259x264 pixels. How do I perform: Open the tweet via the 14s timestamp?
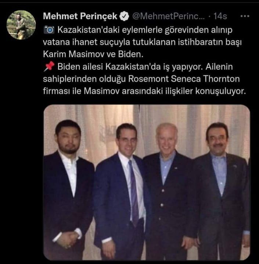[x=220, y=16]
